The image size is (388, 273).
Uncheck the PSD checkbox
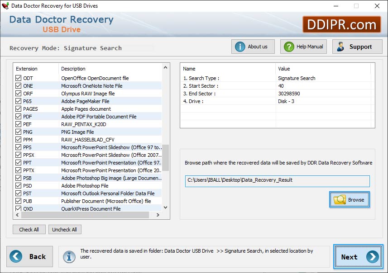coord(18,186)
